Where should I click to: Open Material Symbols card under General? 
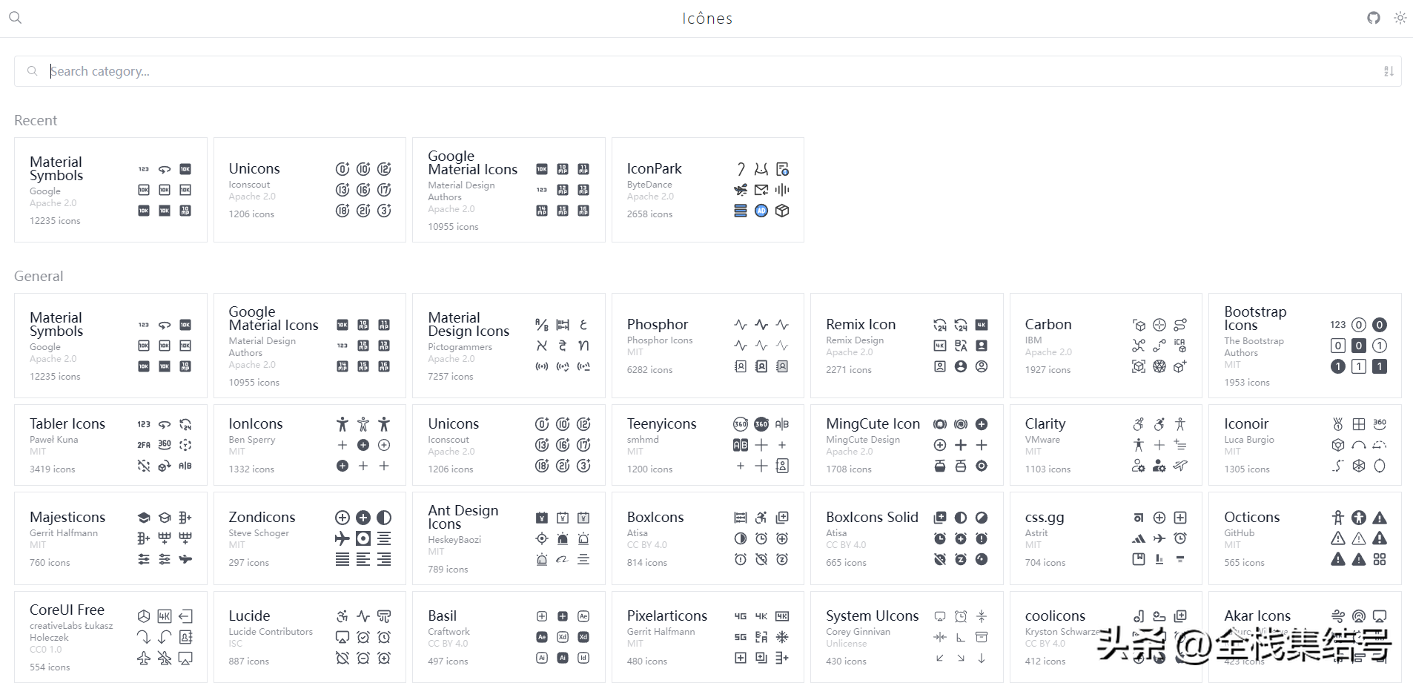click(110, 346)
